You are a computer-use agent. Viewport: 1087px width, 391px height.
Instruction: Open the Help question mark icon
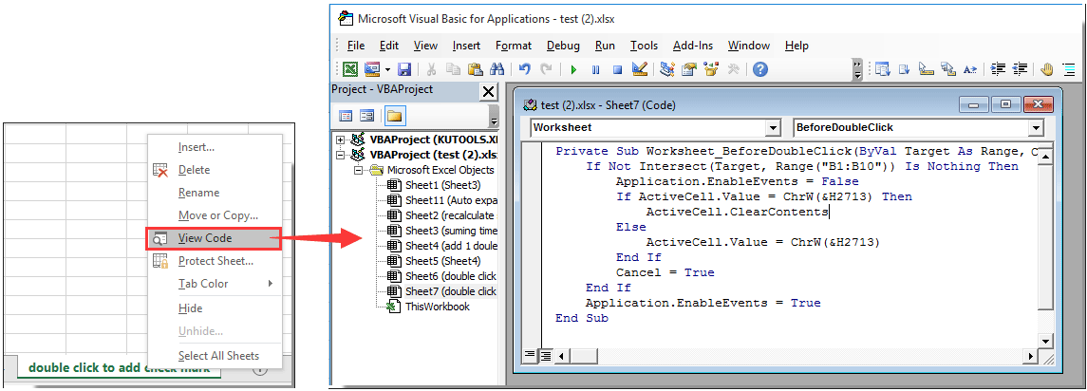tap(759, 69)
